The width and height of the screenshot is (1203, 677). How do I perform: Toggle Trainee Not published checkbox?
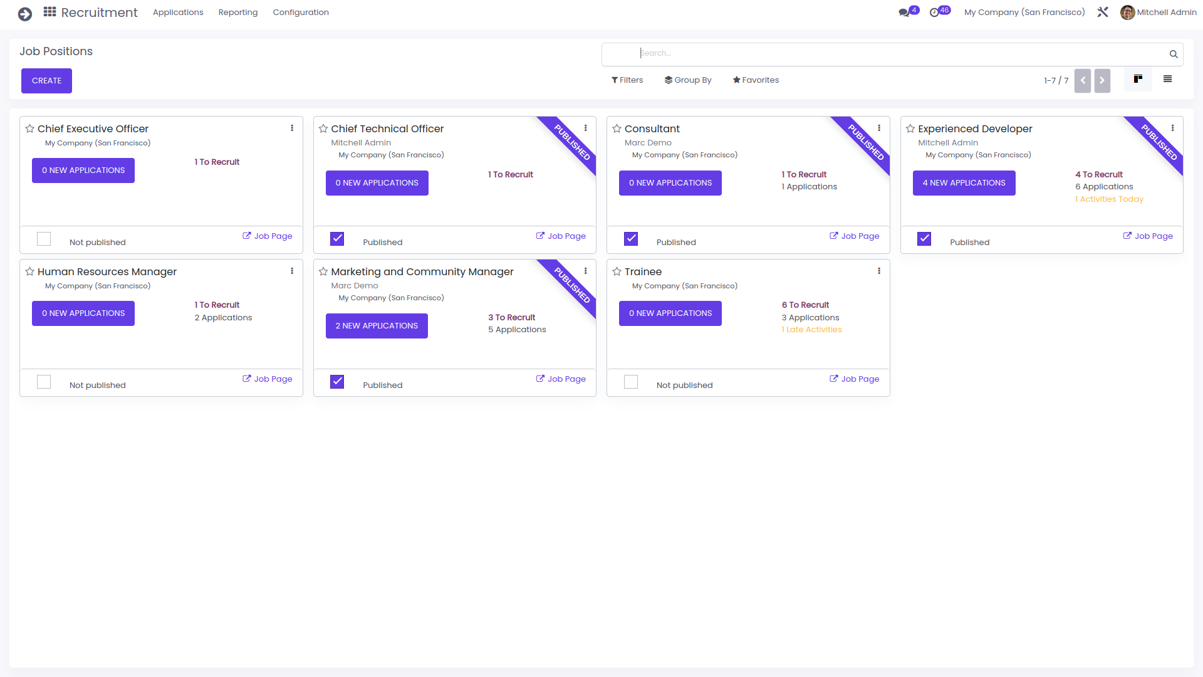(631, 382)
